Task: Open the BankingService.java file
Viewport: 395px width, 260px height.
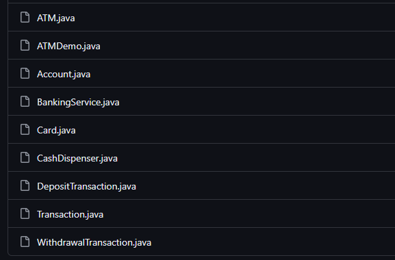Action: click(x=78, y=102)
